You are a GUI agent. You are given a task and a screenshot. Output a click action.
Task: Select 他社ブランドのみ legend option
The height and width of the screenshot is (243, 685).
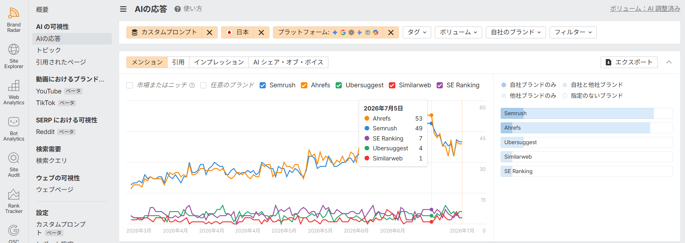(x=529, y=96)
